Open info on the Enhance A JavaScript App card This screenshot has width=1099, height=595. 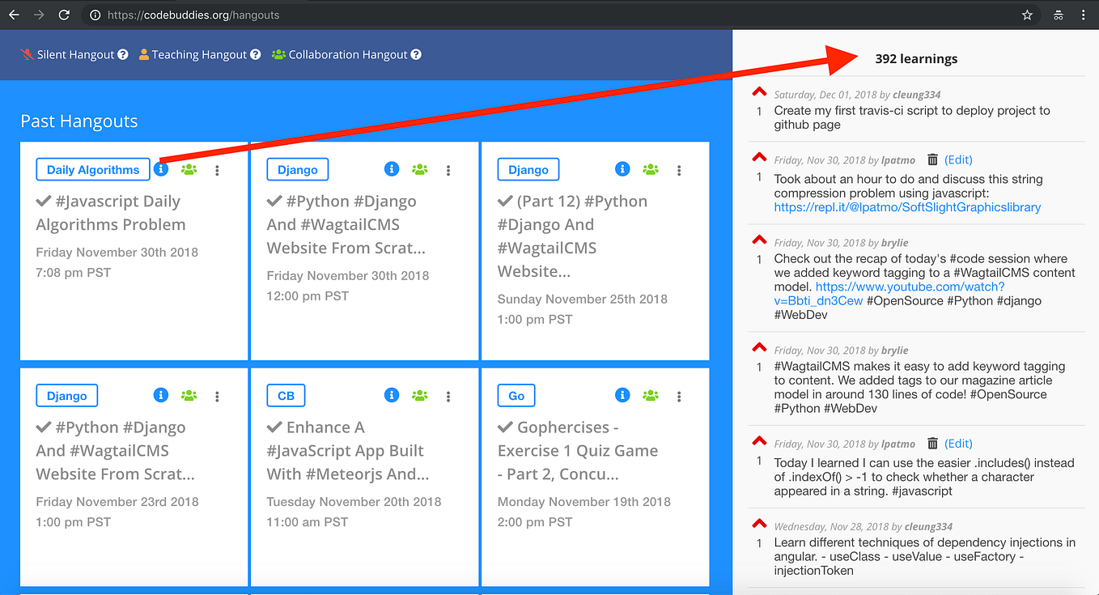[391, 395]
